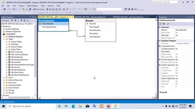Click the diagram horizontal scrollbar
Screen dimensions: 195x109
point(96,98)
